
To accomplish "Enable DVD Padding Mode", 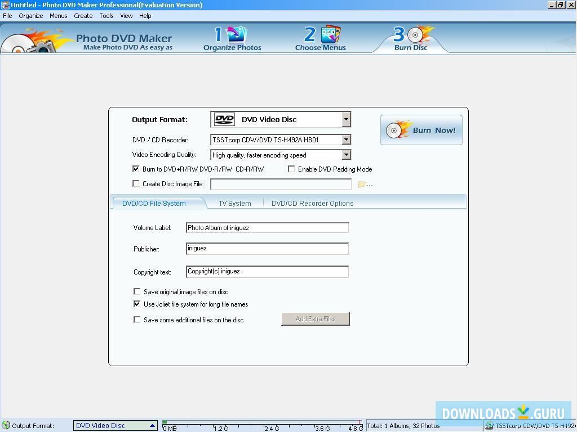I will point(291,169).
